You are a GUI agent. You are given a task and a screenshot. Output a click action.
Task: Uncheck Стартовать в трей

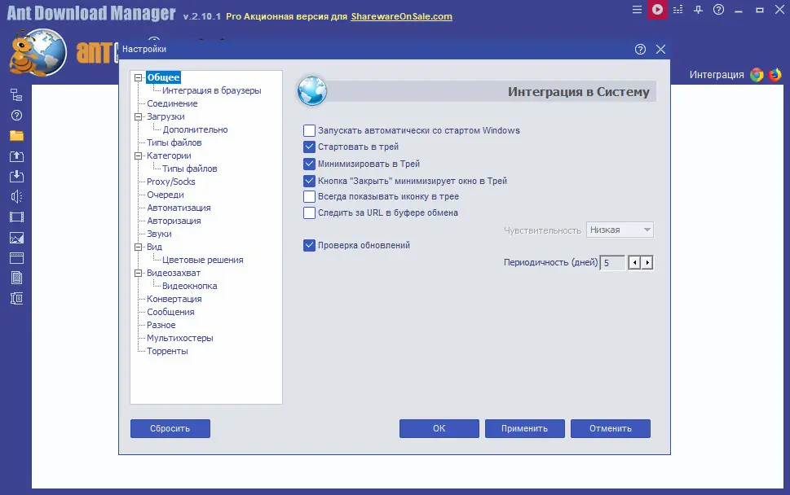tap(309, 147)
